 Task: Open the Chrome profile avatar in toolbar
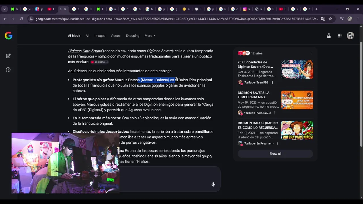pyautogui.click(x=350, y=19)
